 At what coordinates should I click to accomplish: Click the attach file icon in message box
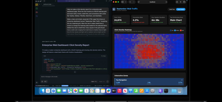42,81
